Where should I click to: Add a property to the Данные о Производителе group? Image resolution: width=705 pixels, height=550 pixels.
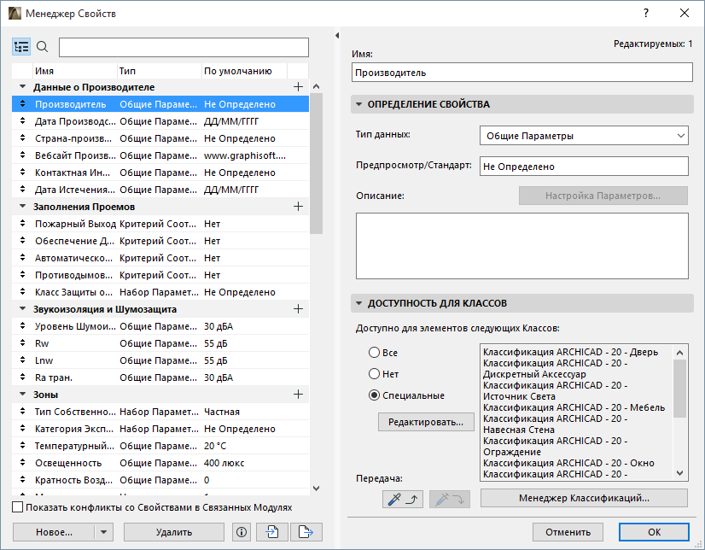tap(298, 87)
